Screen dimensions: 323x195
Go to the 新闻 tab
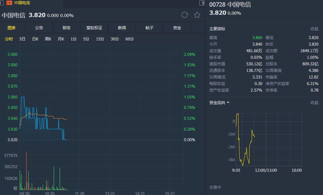122,28
